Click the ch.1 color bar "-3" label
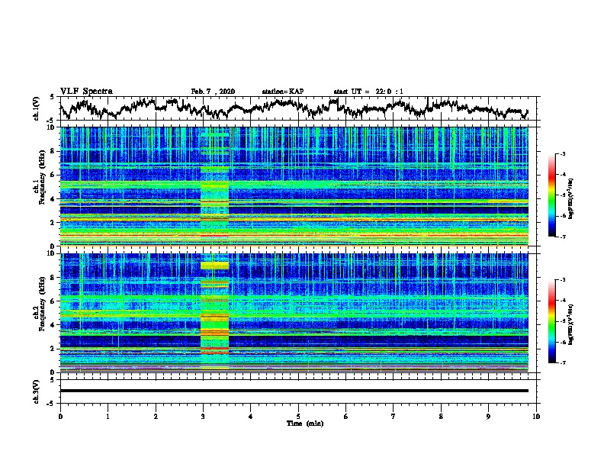 [563, 153]
